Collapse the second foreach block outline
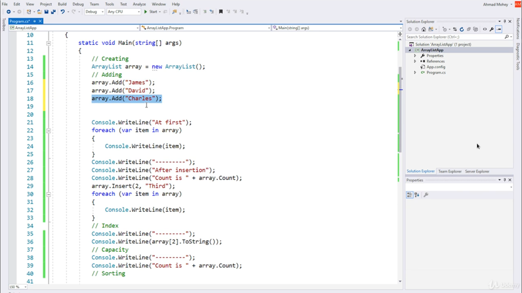The width and height of the screenshot is (522, 293). tap(49, 194)
